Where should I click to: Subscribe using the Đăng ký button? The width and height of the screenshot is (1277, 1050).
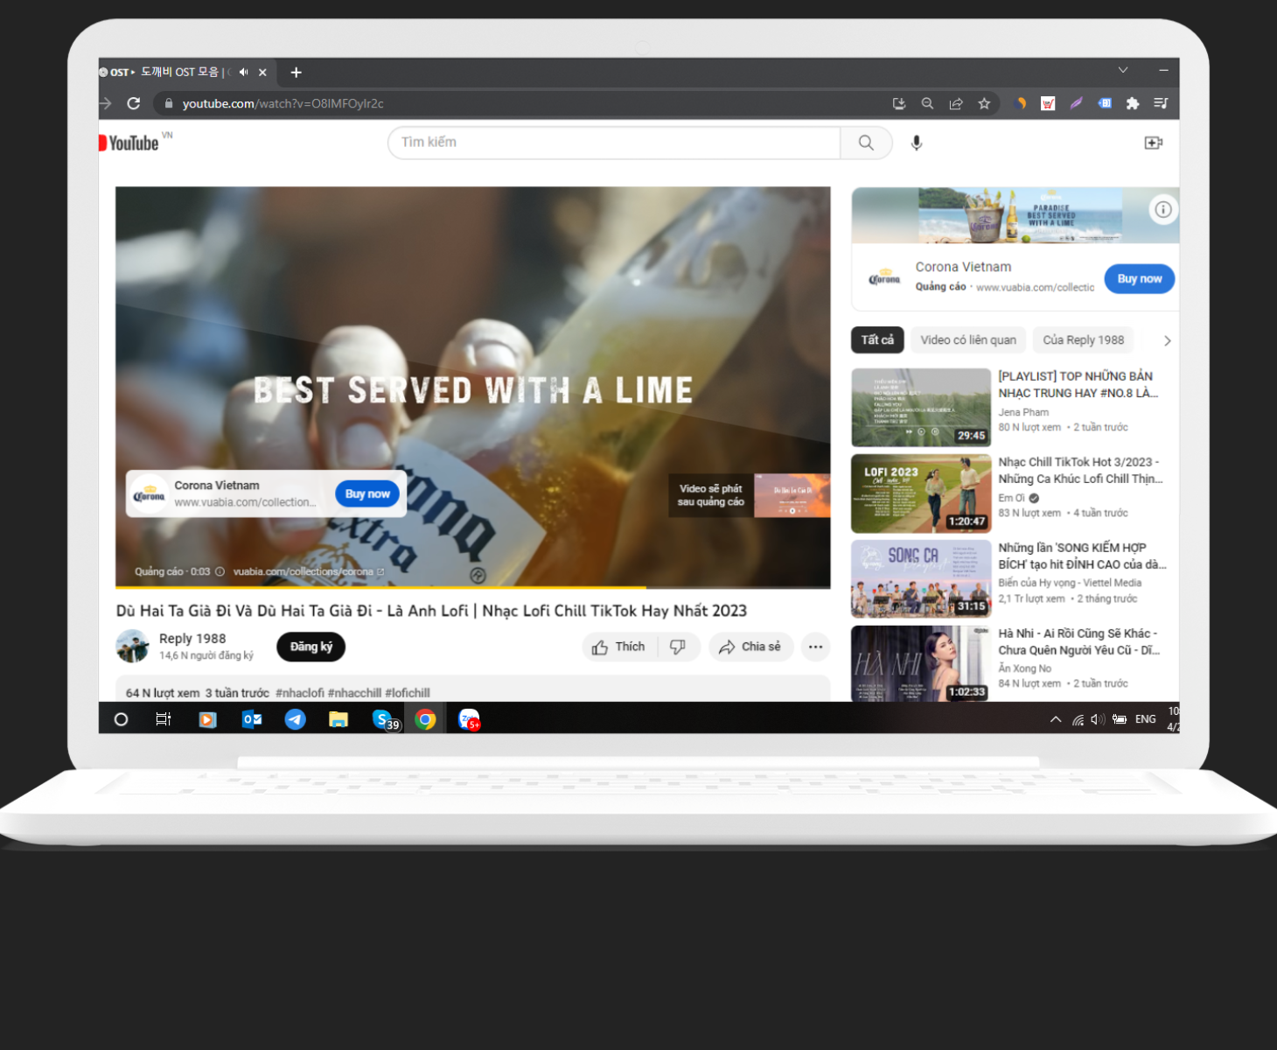pyautogui.click(x=311, y=647)
